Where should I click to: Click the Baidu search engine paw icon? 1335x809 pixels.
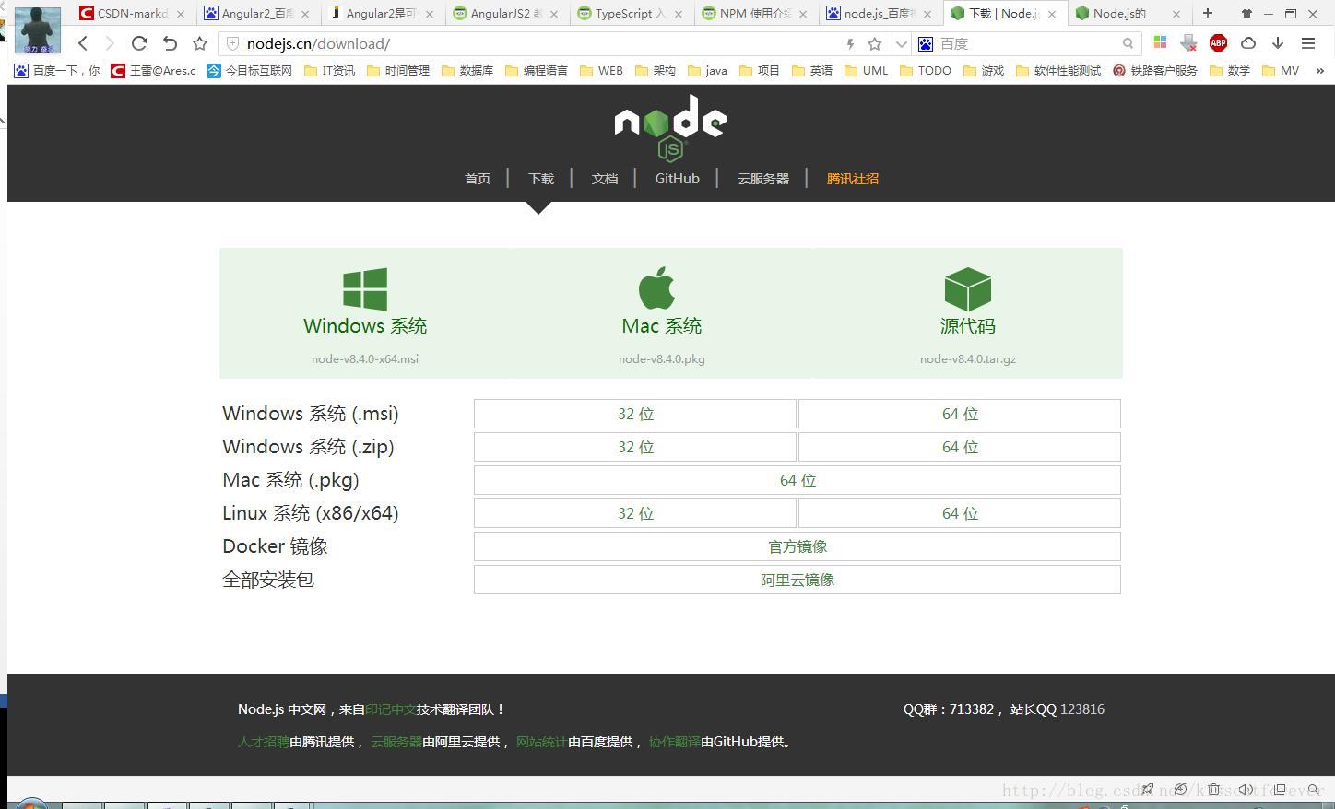pyautogui.click(x=926, y=43)
